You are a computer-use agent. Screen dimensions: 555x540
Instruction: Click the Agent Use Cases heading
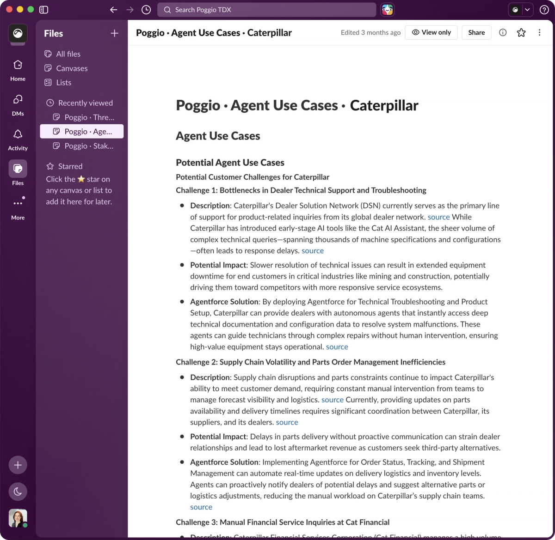pyautogui.click(x=218, y=136)
